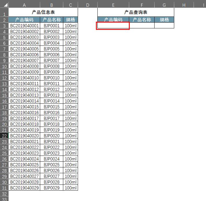206x201 pixels.
Task: Select column G header
Action: 164,5
